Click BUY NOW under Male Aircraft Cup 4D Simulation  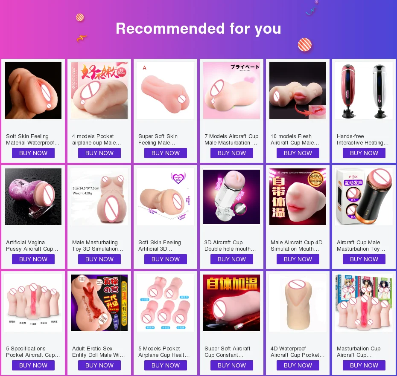coord(298,259)
